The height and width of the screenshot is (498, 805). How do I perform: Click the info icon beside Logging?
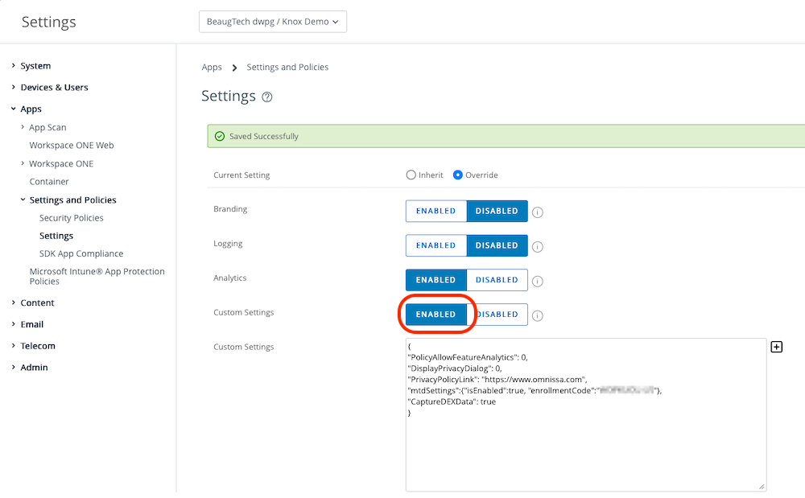click(538, 247)
